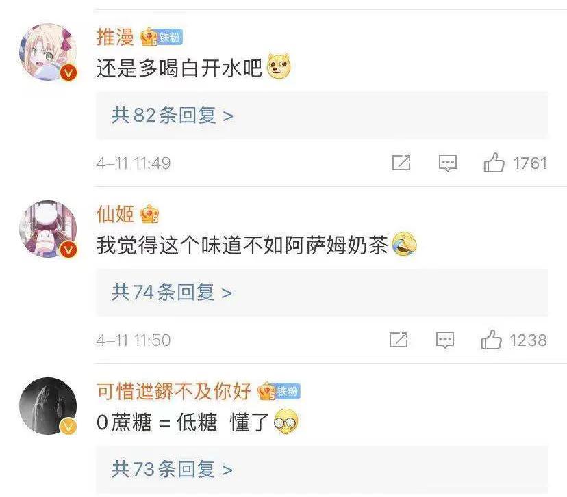Repost 仙姬's comment via share icon

click(x=399, y=340)
